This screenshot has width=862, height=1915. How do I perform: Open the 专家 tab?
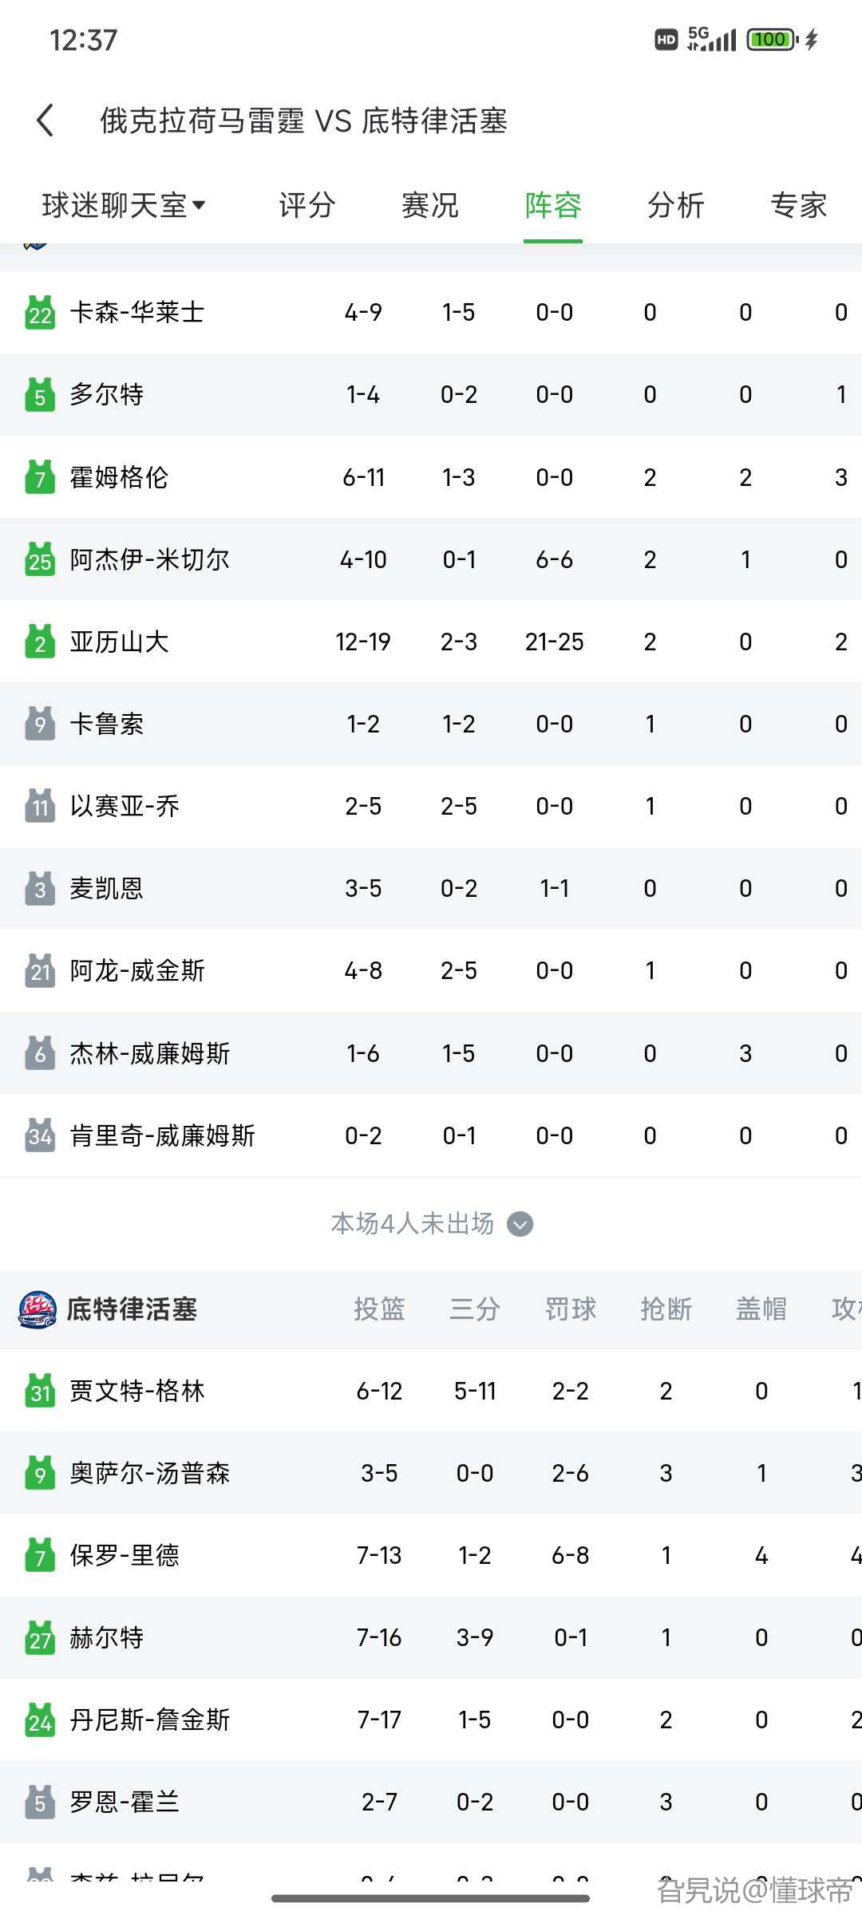[798, 206]
